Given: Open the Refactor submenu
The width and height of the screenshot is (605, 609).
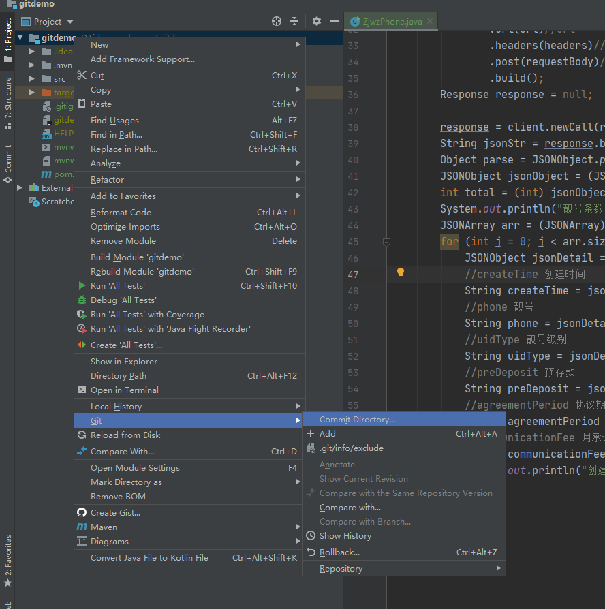Looking at the screenshot, I should coord(189,180).
